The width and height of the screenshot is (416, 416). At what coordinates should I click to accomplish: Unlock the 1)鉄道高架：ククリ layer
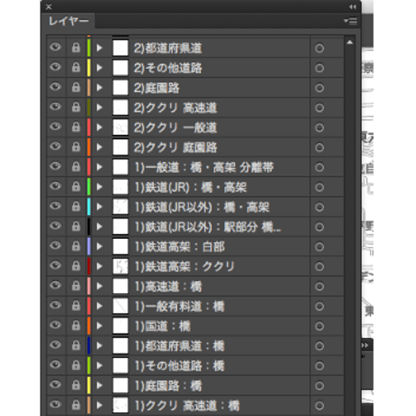pos(76,266)
